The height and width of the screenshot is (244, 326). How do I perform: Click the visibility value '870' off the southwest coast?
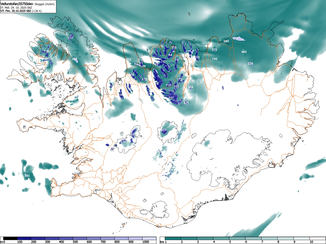[x=27, y=176]
